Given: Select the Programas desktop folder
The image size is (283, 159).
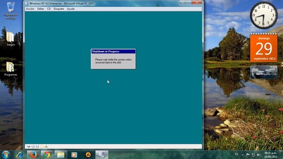Looking at the screenshot, I should 11,69.
